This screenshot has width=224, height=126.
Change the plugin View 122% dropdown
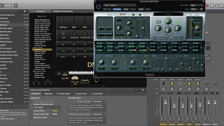[194, 9]
